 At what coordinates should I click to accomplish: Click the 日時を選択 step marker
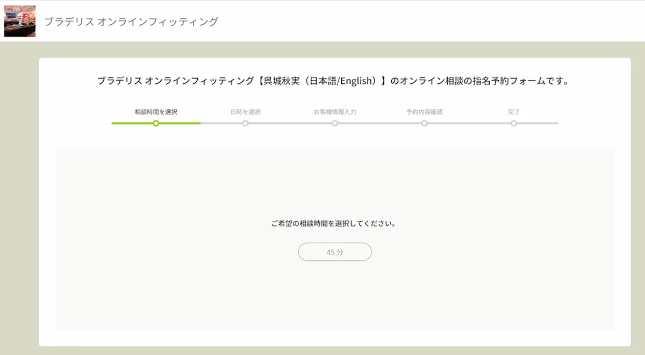245,123
